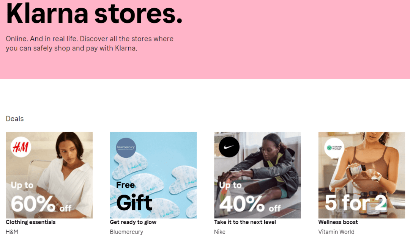Click the Nike store name text
The height and width of the screenshot is (237, 410).
click(x=220, y=232)
